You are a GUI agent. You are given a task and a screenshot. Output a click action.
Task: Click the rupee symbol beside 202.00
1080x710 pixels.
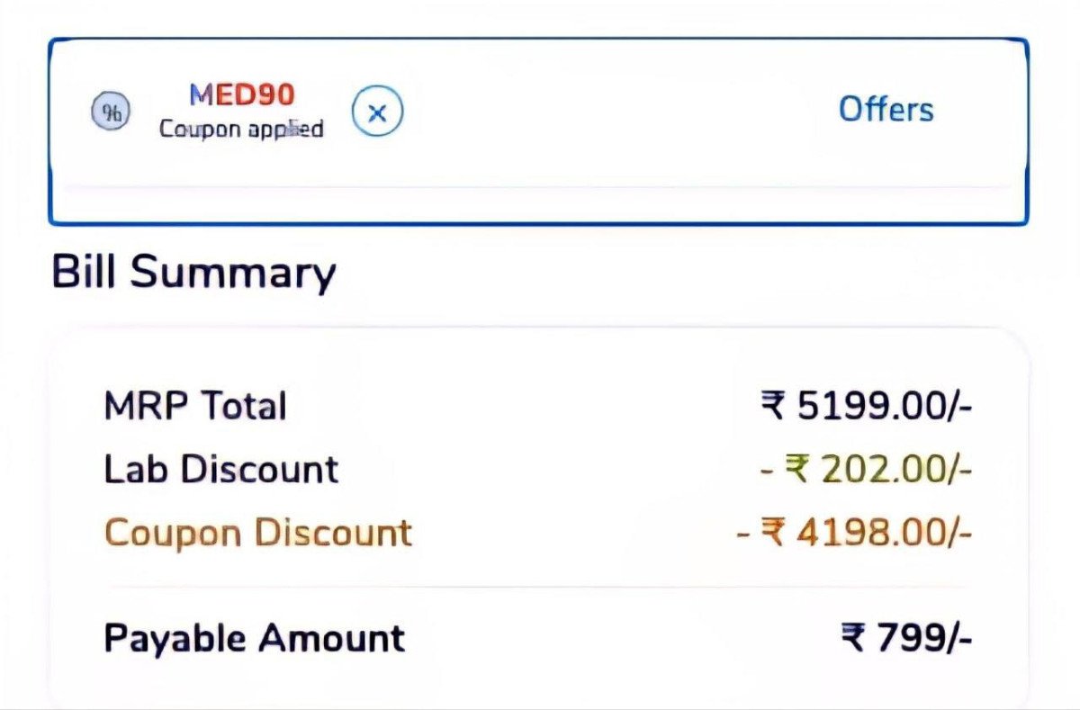pyautogui.click(x=796, y=470)
